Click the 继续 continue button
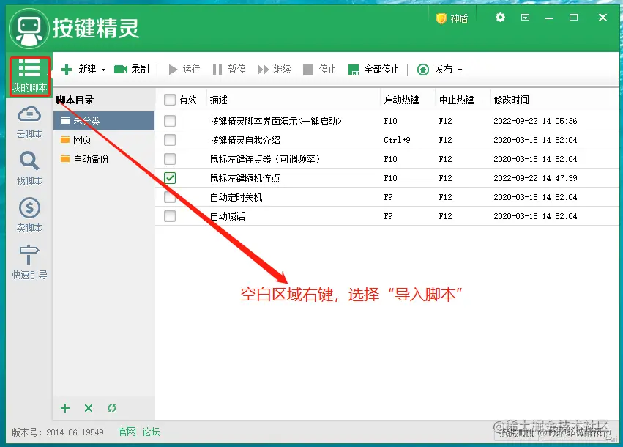This screenshot has height=447, width=623. click(274, 70)
